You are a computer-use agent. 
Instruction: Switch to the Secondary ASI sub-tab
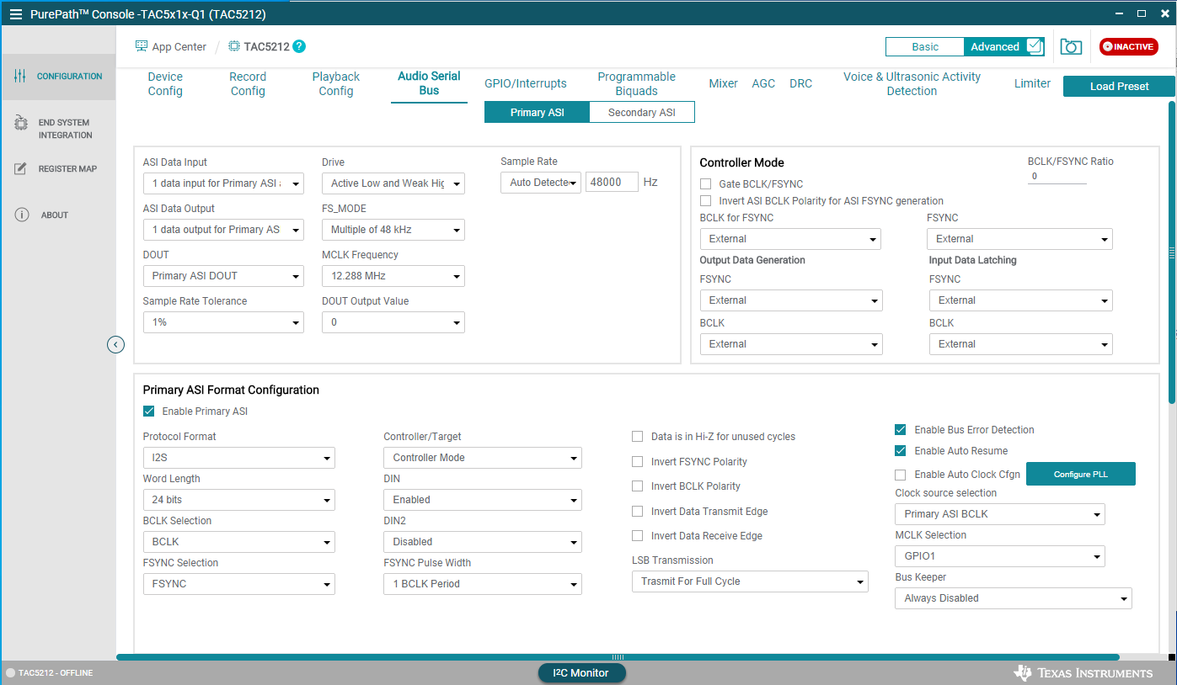642,112
